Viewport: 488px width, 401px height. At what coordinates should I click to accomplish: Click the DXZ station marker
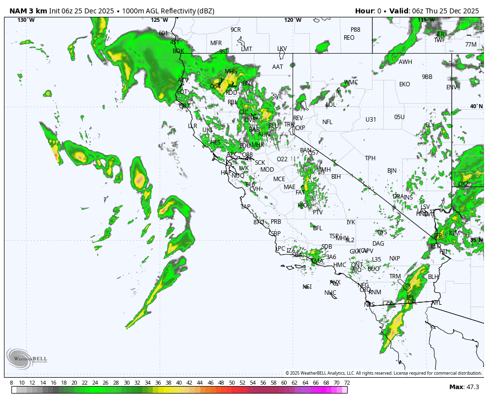pyautogui.click(x=463, y=184)
